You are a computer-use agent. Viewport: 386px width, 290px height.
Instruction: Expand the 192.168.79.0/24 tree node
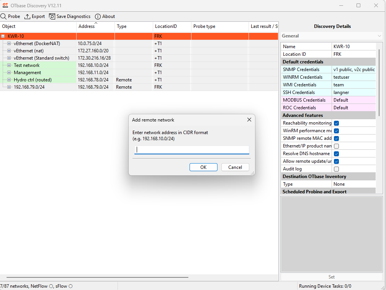tap(9, 87)
